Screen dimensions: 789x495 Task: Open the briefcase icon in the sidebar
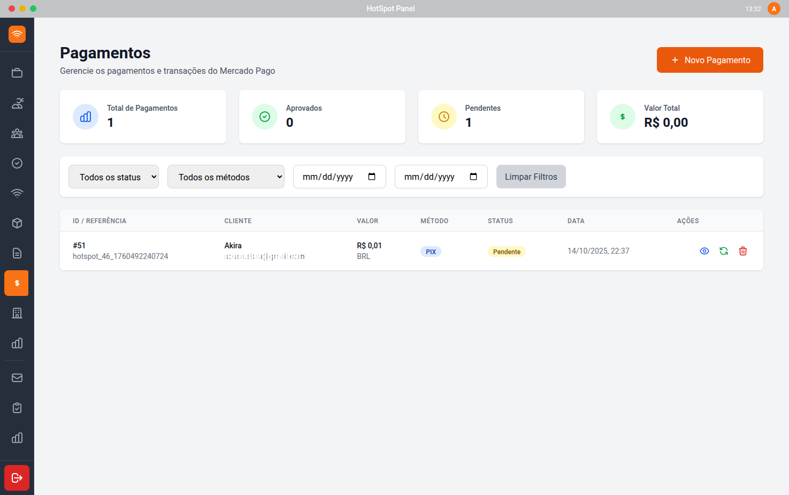pyautogui.click(x=17, y=73)
